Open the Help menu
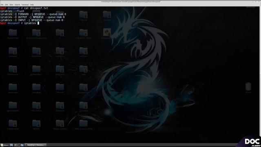Screen dimensions: 261x147 32,4
